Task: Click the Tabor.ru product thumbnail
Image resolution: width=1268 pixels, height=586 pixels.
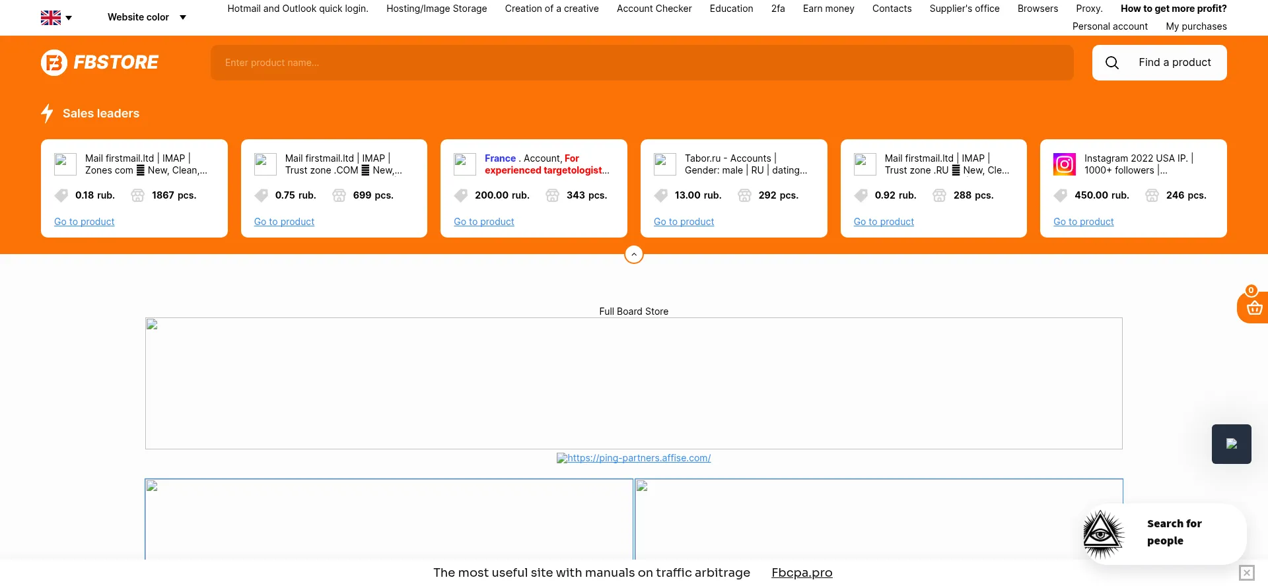Action: coord(665,164)
